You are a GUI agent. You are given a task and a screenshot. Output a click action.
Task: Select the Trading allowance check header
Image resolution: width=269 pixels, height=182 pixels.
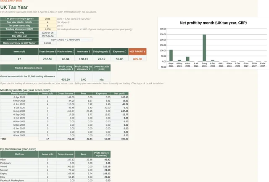tap(28, 68)
